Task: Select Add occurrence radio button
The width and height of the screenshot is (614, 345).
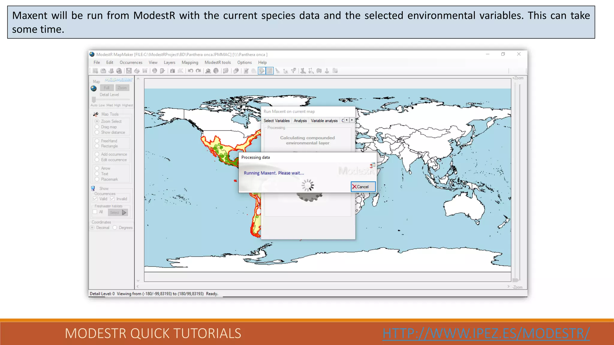Action: [97, 154]
